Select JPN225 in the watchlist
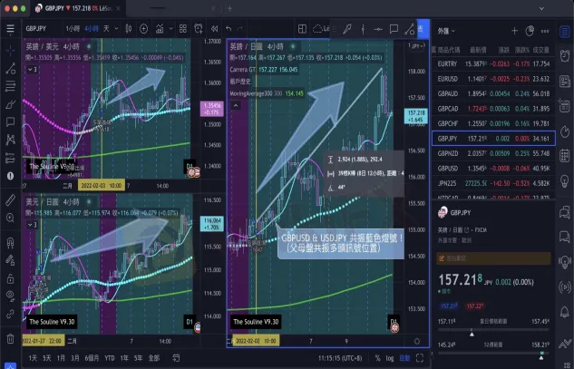Screen dimensions: 574x369 click(493, 183)
